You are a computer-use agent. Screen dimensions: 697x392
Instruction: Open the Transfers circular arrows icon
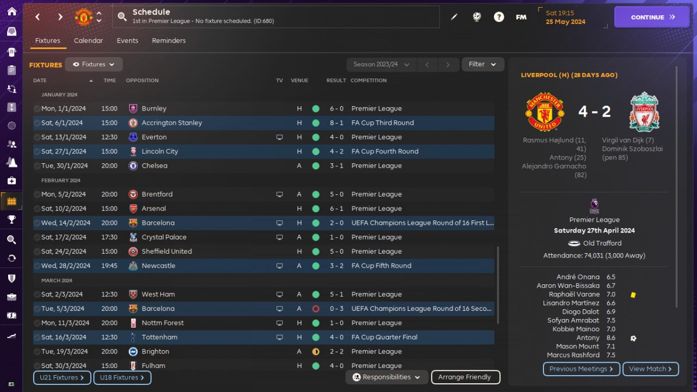coord(11,258)
